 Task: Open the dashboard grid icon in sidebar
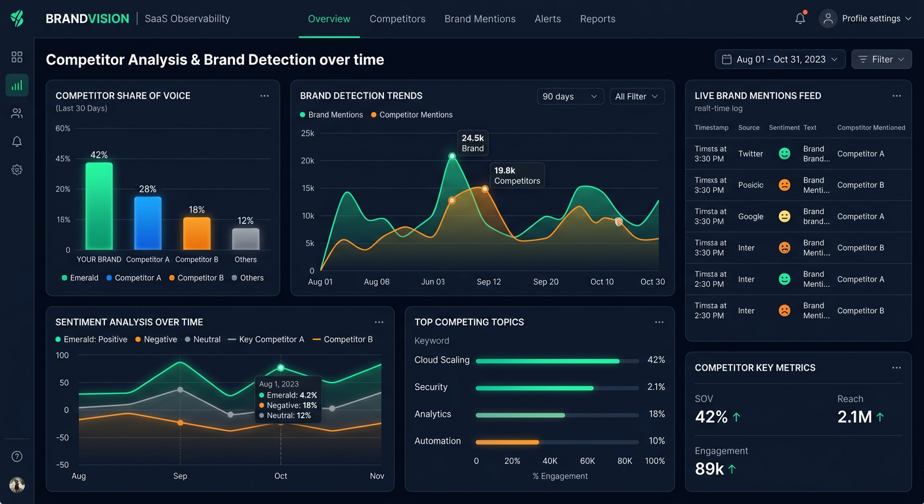17,57
